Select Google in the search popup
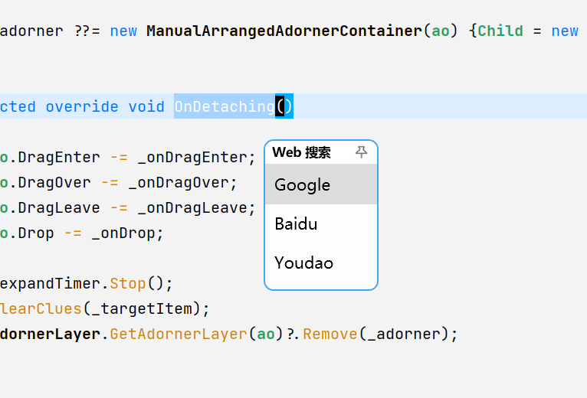The width and height of the screenshot is (587, 398). [321, 184]
